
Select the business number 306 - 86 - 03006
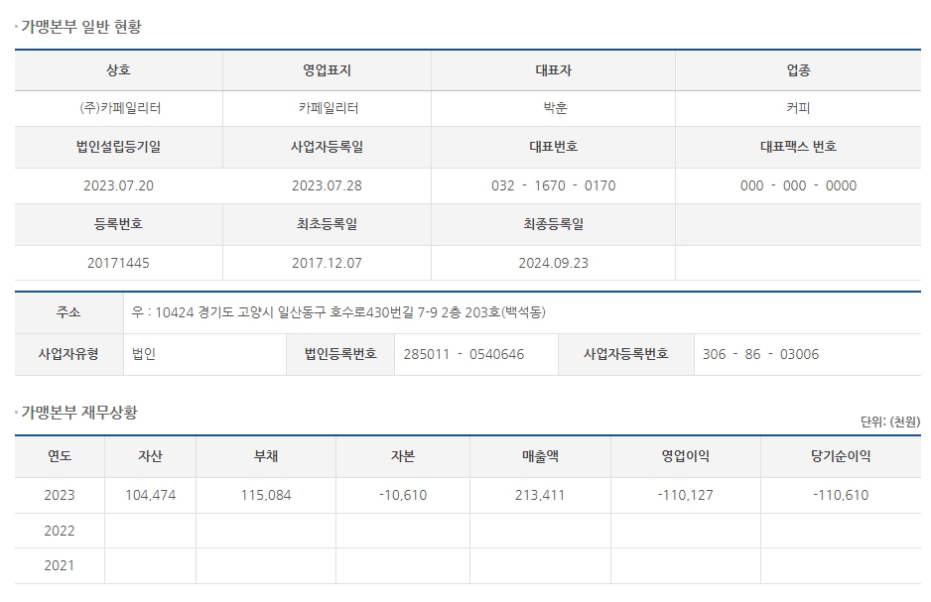(x=760, y=354)
